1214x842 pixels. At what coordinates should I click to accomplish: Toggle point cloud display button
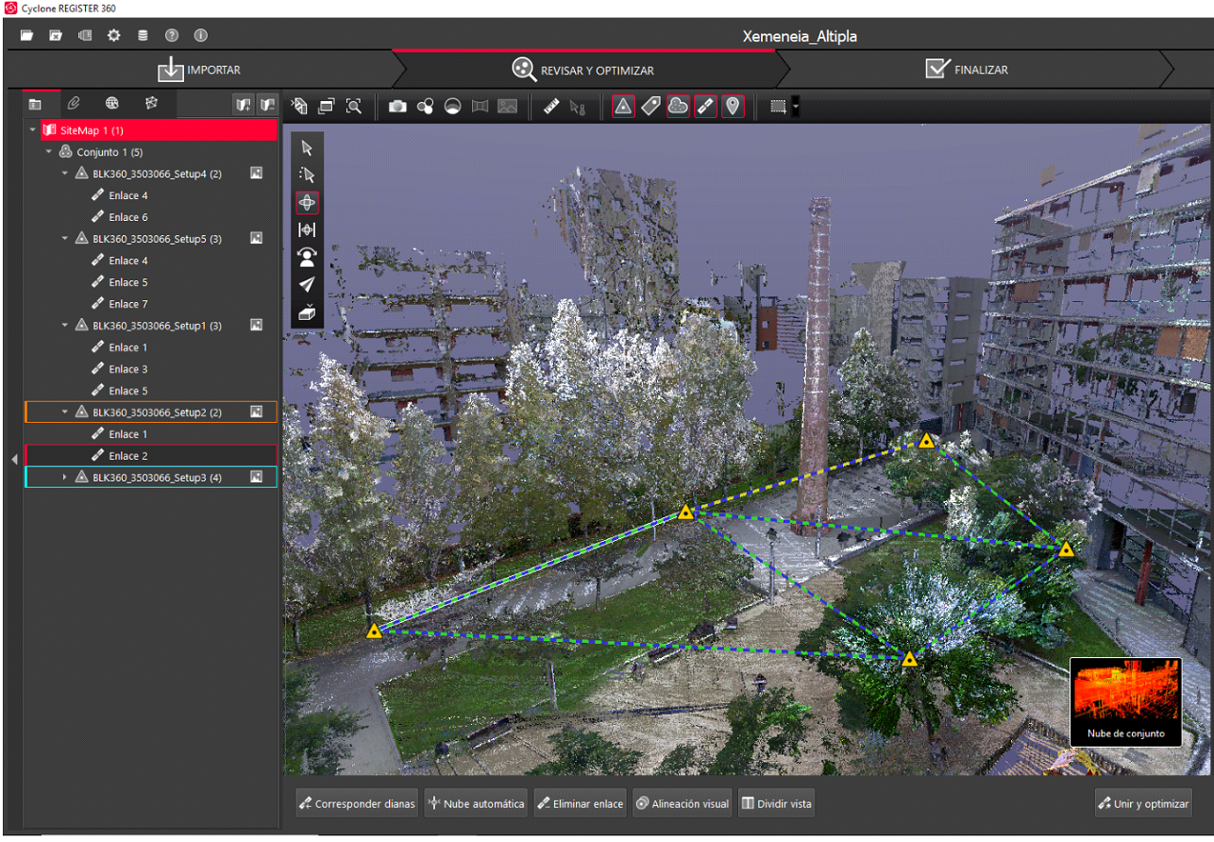coord(678,107)
